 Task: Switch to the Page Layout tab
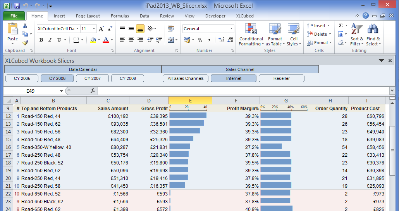[88, 16]
